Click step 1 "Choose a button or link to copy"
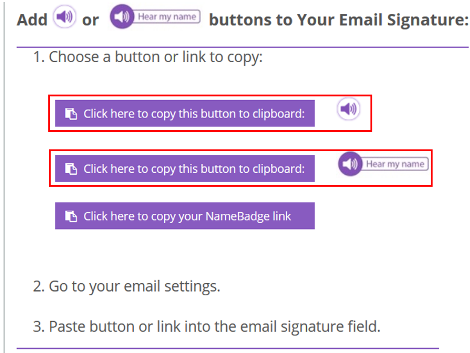The width and height of the screenshot is (470, 353). coord(155,57)
